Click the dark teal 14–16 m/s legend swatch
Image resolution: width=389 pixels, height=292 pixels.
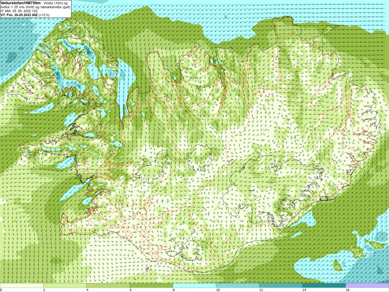pos(324,286)
